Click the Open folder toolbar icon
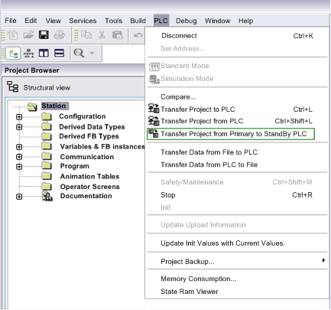The image size is (331, 310). click(28, 34)
